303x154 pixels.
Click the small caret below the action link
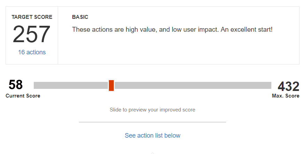pos(152,153)
